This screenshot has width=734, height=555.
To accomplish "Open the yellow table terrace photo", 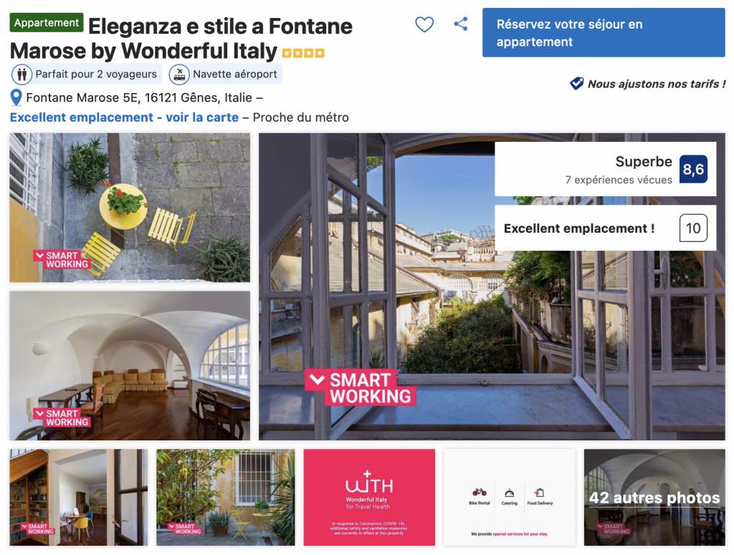I will [130, 208].
